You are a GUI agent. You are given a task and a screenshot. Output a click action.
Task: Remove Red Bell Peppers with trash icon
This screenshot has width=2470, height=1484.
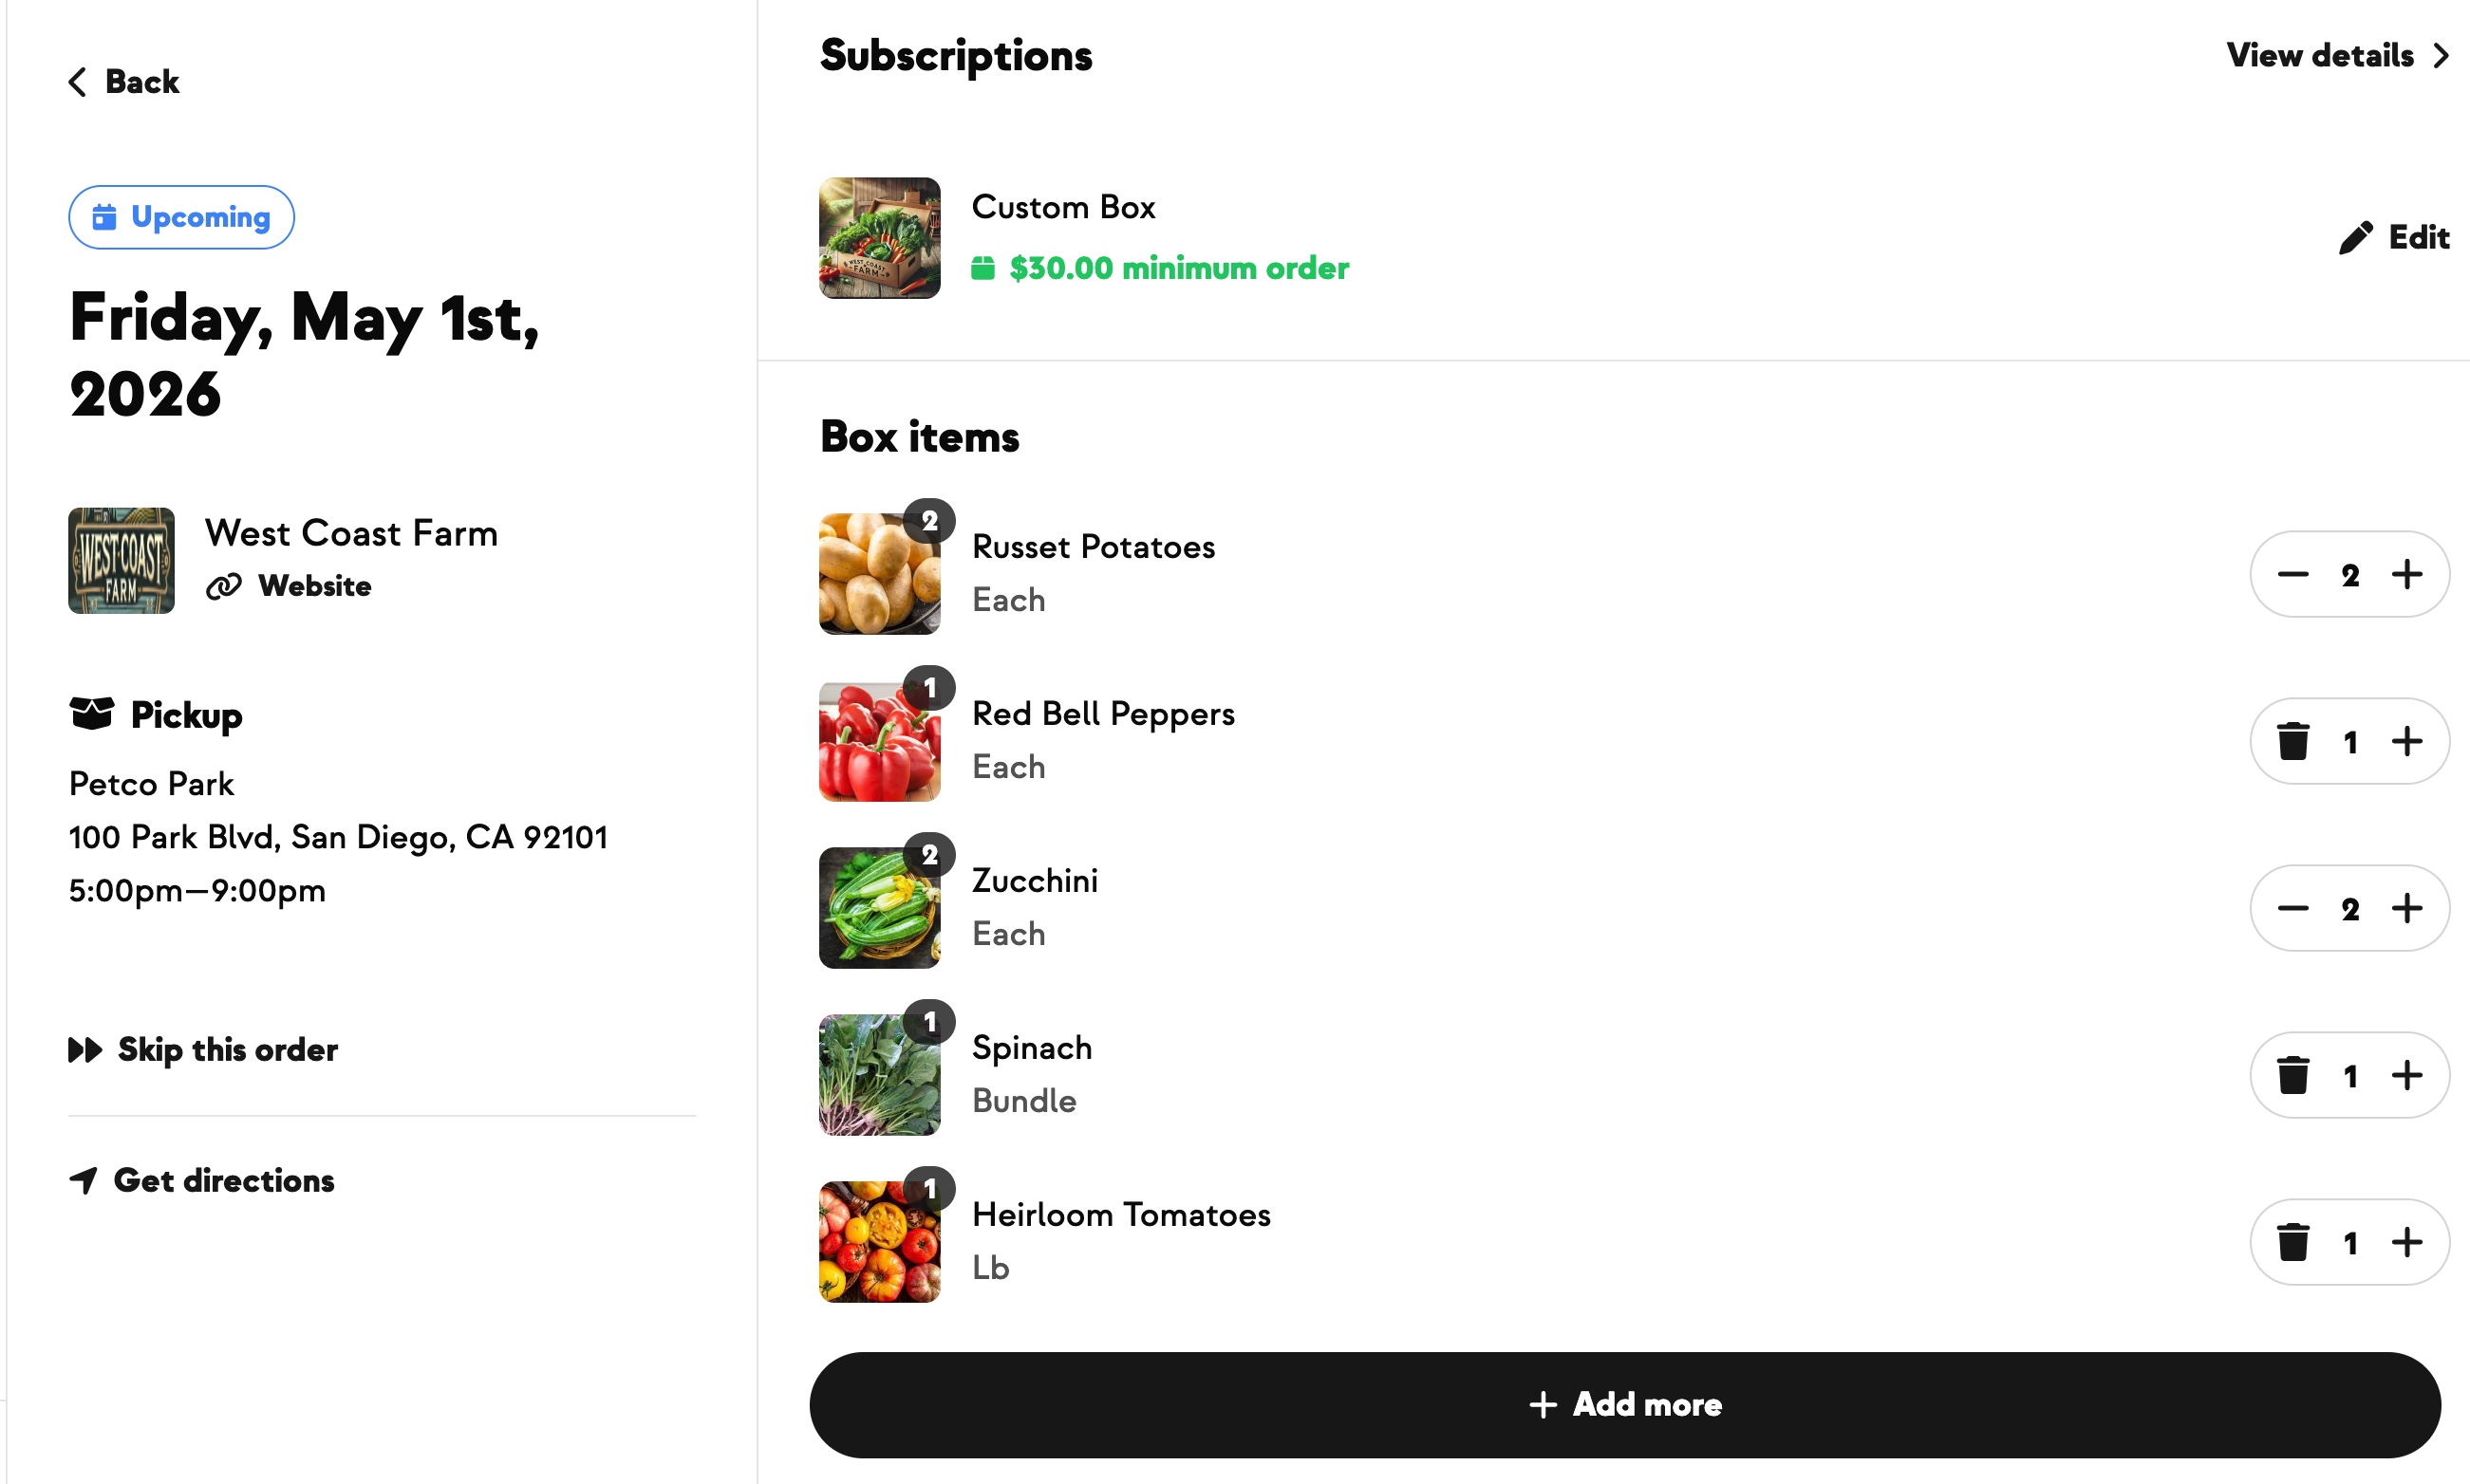pyautogui.click(x=2292, y=742)
